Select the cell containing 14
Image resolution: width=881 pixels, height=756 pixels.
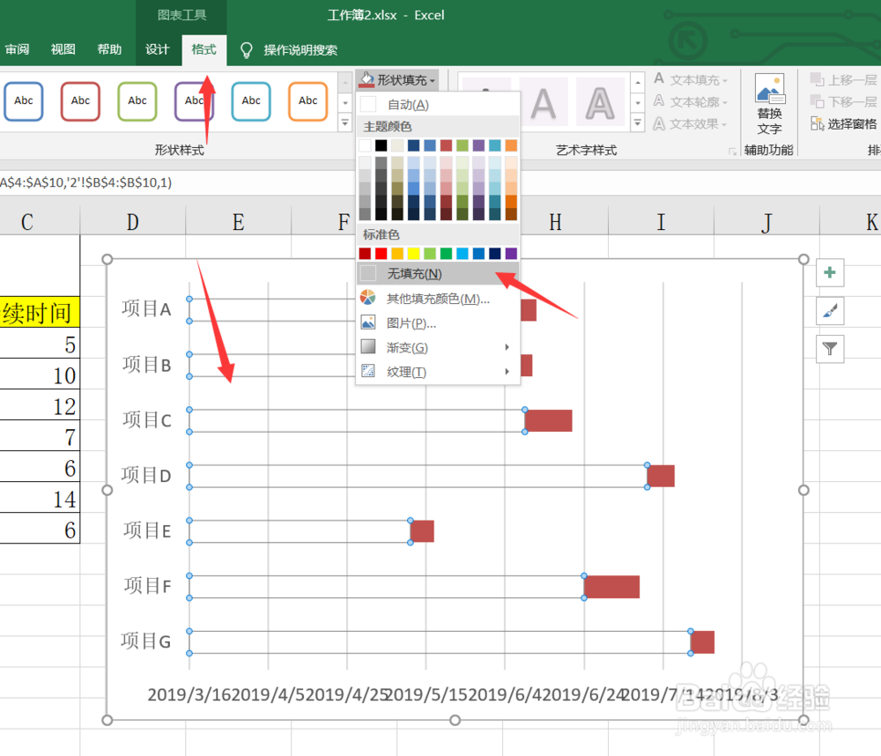[40, 499]
